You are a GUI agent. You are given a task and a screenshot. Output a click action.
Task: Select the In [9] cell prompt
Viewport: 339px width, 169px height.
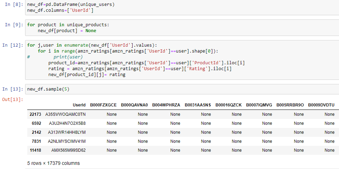(x=13, y=25)
